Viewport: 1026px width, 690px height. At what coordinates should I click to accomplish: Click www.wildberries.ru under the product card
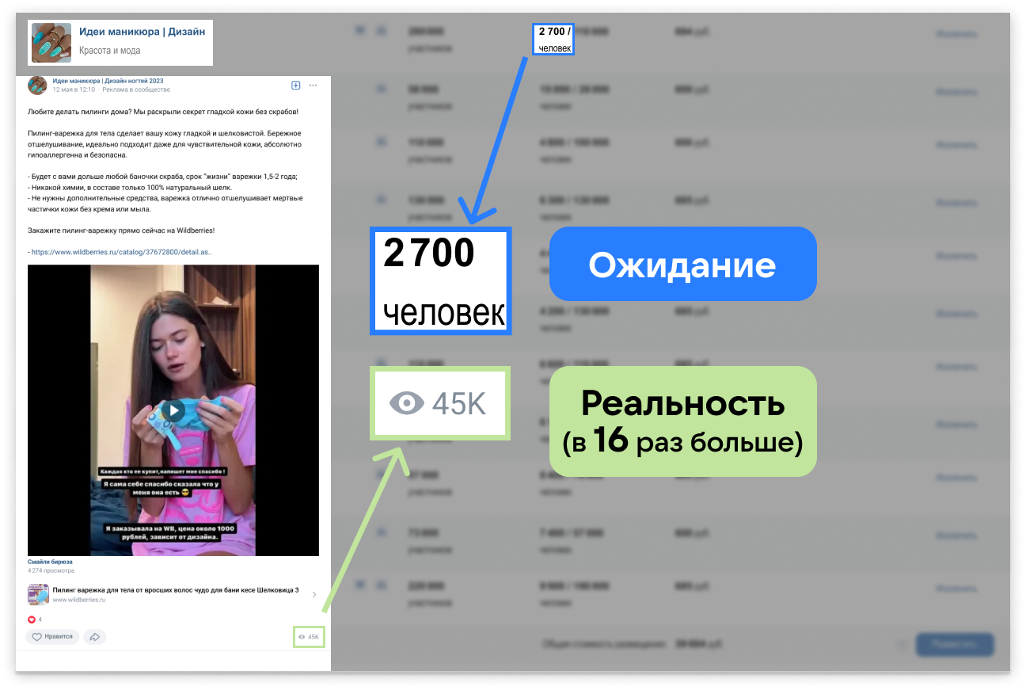[78, 600]
